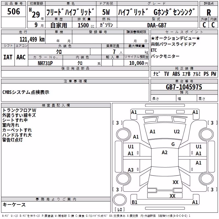Viewport: 219px width, 219px height.
Task: Select the grade text ハイブリッド Gホンダセンシング
Action: pos(156,12)
